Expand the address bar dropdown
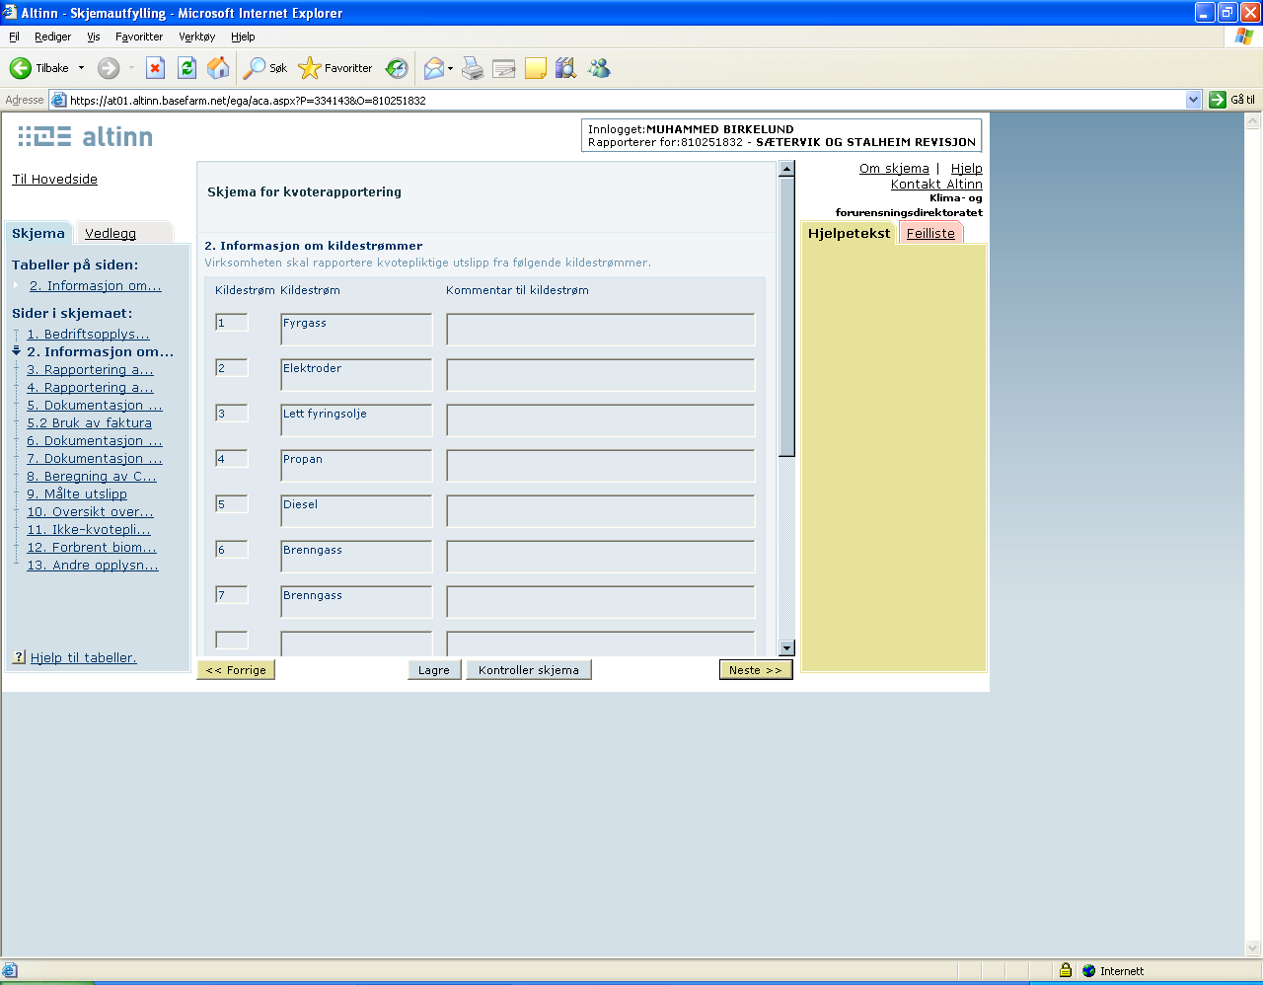The image size is (1263, 985). [x=1193, y=100]
